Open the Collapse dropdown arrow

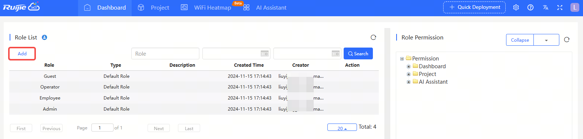click(x=546, y=40)
